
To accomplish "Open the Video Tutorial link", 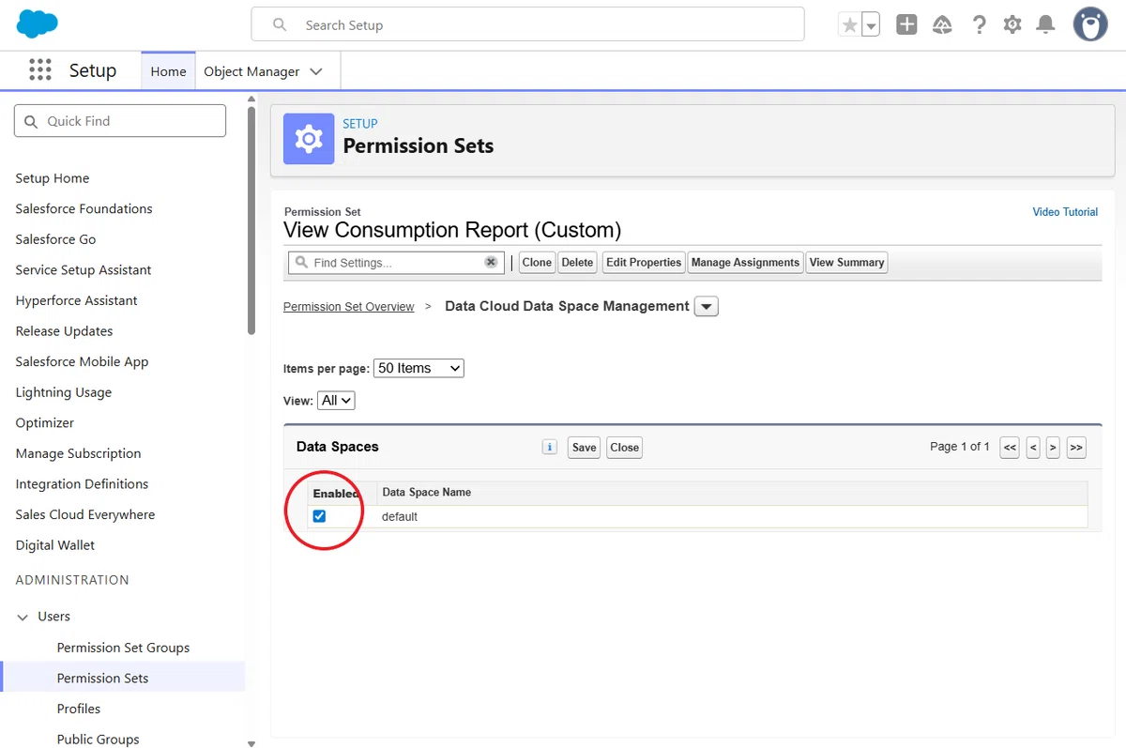I will [1065, 212].
